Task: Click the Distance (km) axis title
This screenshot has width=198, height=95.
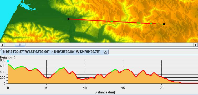Action: 105,92
